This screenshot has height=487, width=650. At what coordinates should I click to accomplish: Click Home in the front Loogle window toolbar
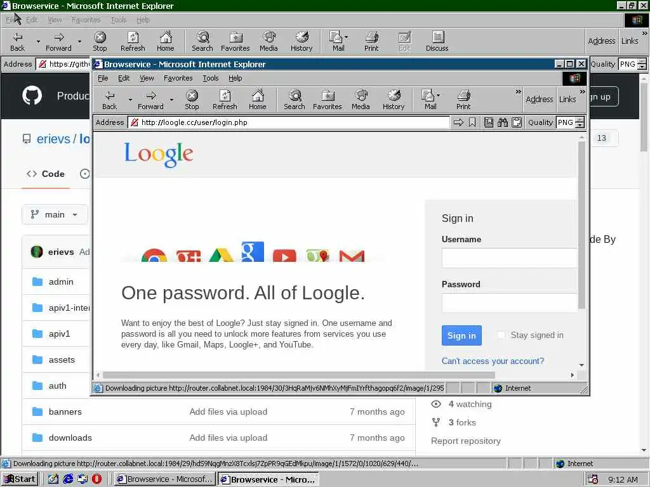(258, 100)
